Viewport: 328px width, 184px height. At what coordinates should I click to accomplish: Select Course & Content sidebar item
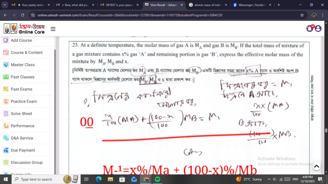pyautogui.click(x=27, y=52)
